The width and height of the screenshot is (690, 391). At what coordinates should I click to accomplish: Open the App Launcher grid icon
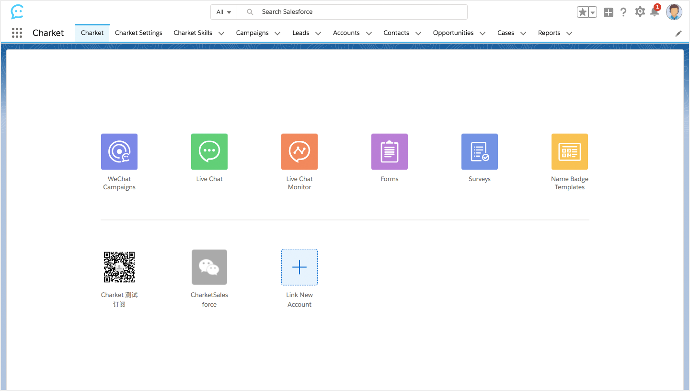(17, 33)
